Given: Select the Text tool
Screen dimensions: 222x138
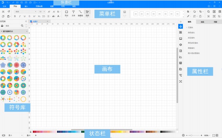Looking at the screenshot, I should click(x=73, y=13).
